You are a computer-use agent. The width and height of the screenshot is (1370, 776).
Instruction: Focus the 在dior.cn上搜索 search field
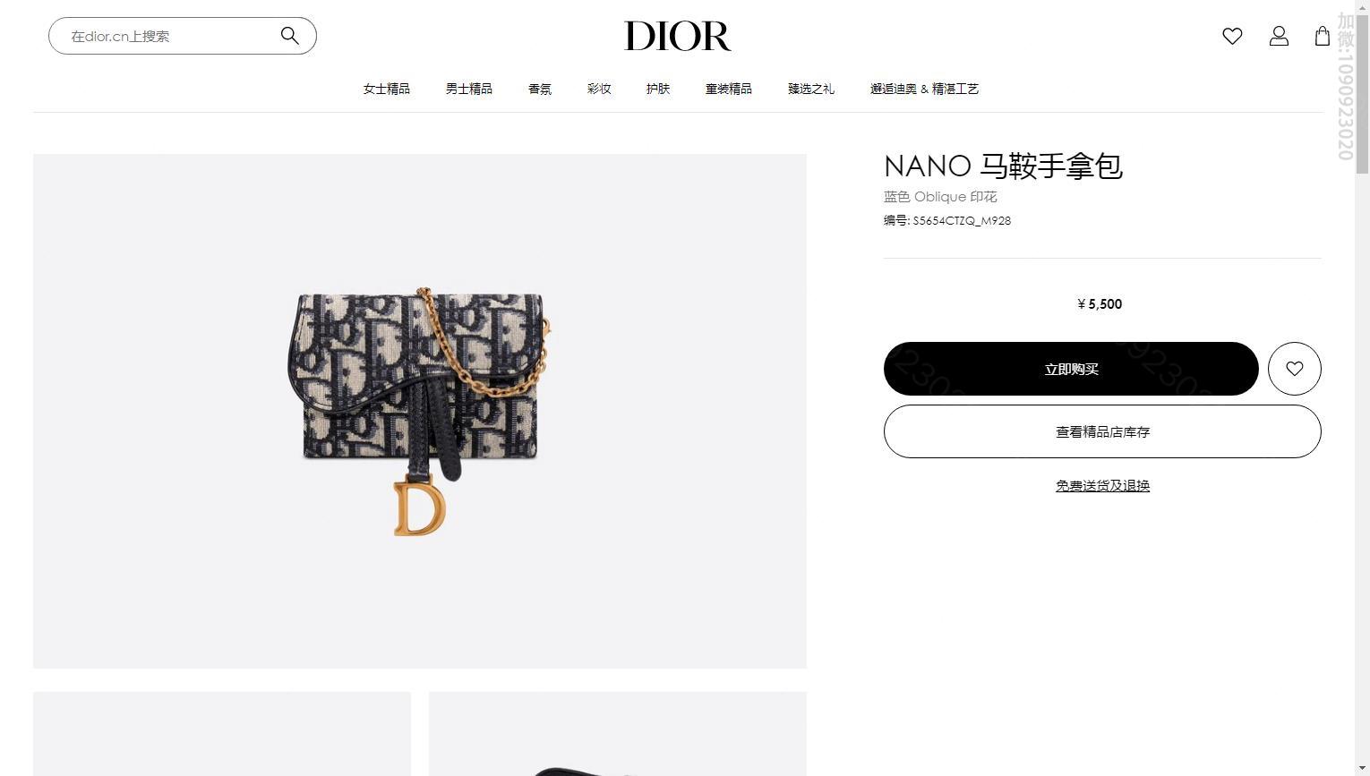pos(170,36)
